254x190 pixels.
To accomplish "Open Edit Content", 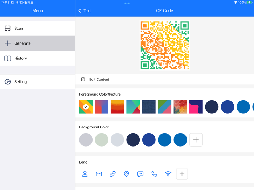I will pos(165,79).
